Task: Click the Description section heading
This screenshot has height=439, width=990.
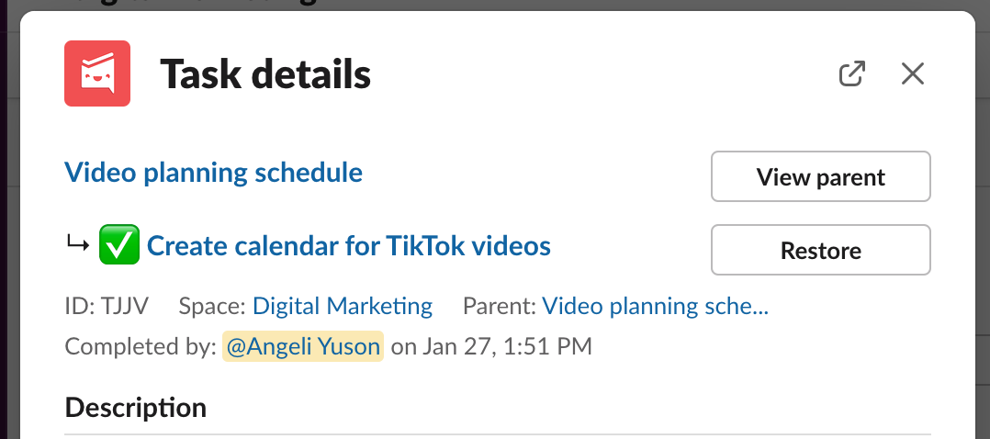Action: tap(136, 408)
